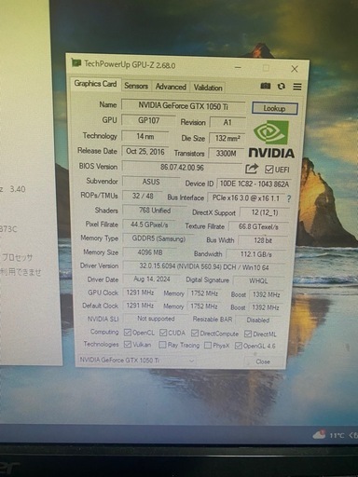The image size is (358, 477).
Task: Close the GPU-Z window with X
Action: 295,69
